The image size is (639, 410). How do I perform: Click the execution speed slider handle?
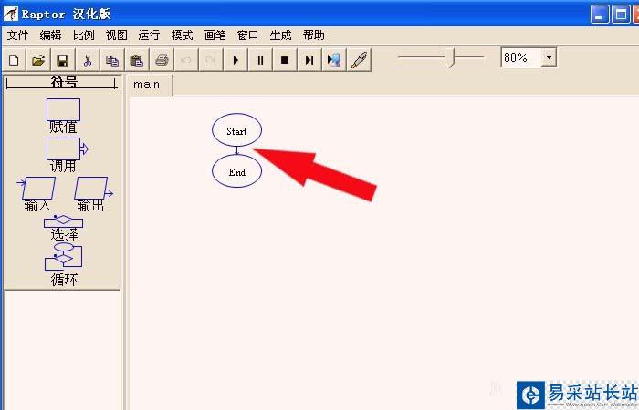[x=451, y=57]
